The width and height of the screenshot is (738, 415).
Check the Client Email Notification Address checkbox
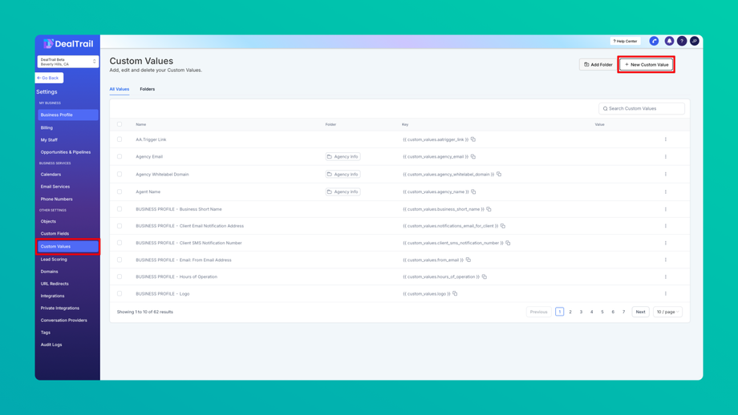tap(120, 226)
